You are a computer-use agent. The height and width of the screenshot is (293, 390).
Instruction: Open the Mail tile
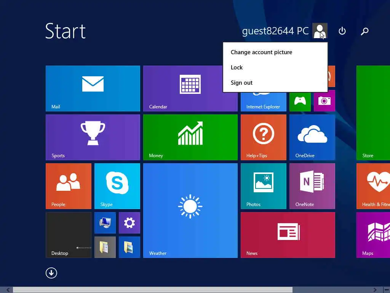[x=93, y=89]
